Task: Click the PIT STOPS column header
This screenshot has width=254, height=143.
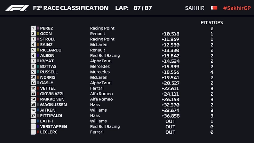Action: [x=212, y=22]
